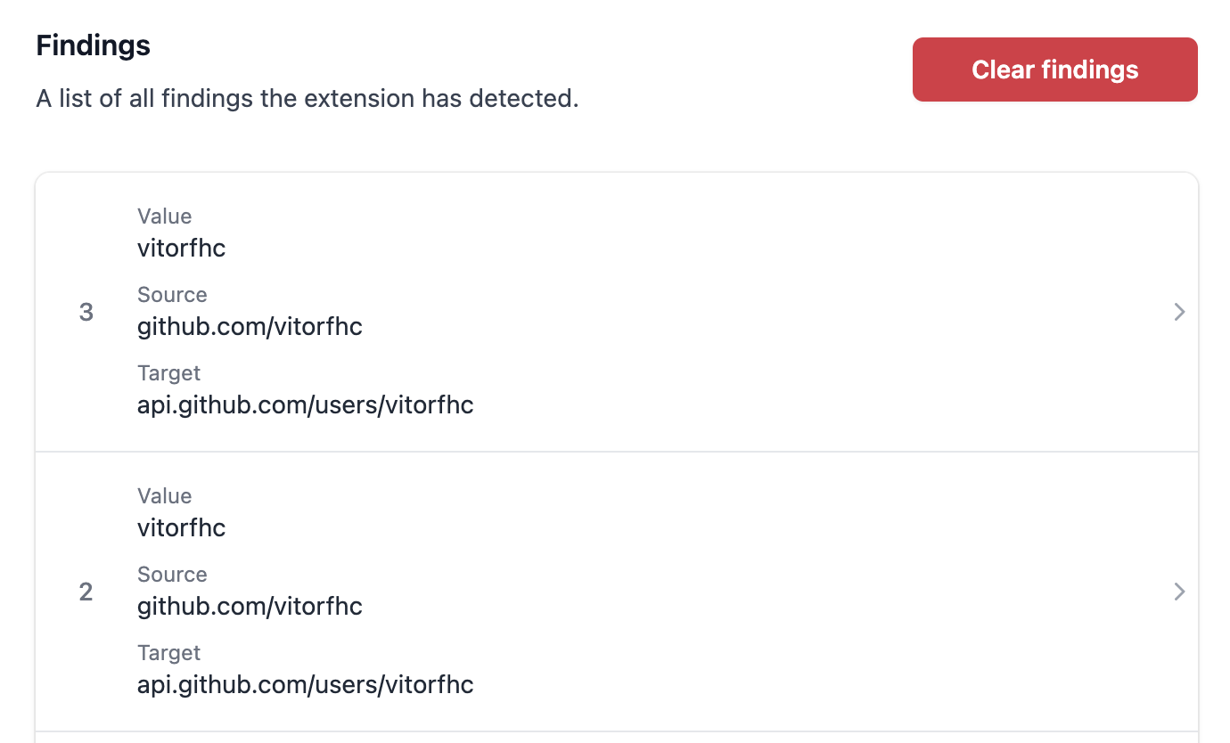Click the source github.com/vitorfhc in finding 3

tap(250, 327)
